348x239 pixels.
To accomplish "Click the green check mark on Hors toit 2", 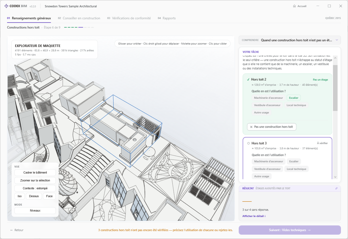I will click(x=248, y=80).
